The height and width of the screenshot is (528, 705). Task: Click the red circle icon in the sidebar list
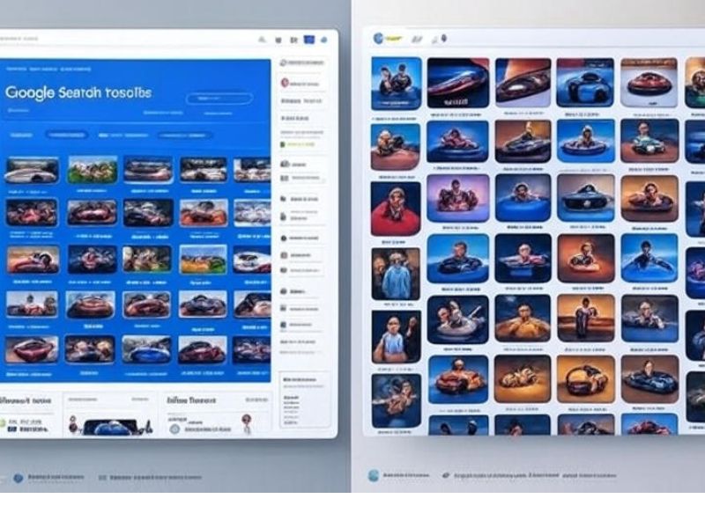[286, 83]
